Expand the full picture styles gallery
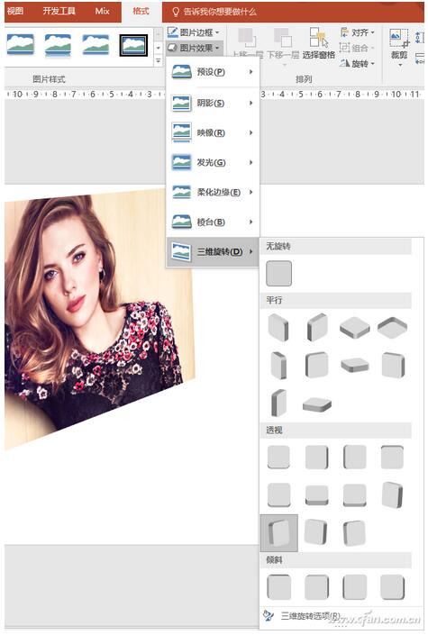The image size is (428, 635). point(159,60)
